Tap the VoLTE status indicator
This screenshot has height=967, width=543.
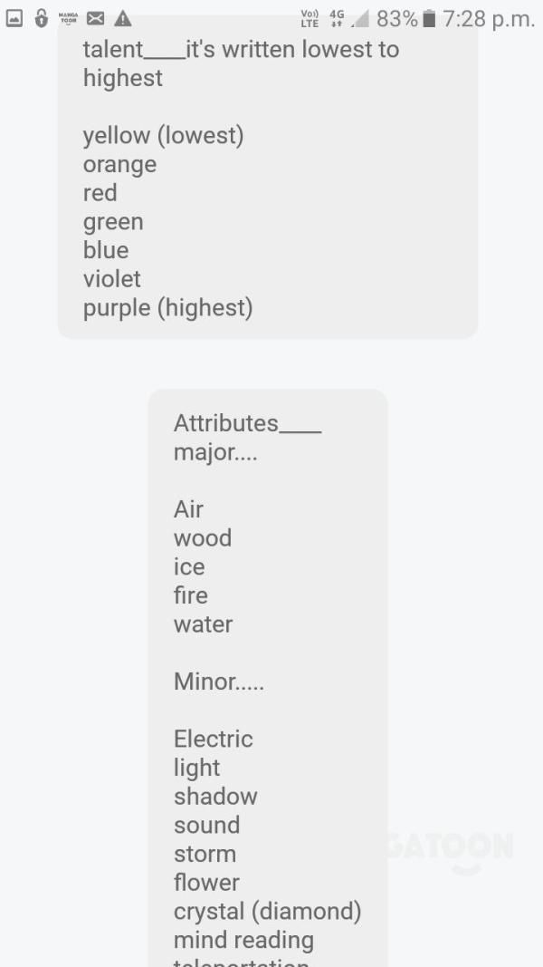pyautogui.click(x=310, y=19)
